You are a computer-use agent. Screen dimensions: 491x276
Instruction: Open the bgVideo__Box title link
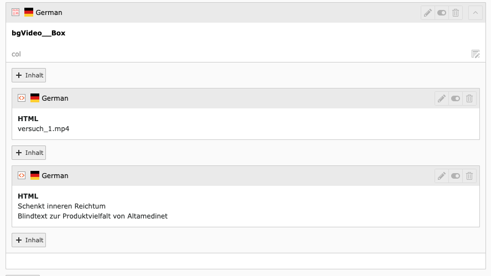click(38, 33)
